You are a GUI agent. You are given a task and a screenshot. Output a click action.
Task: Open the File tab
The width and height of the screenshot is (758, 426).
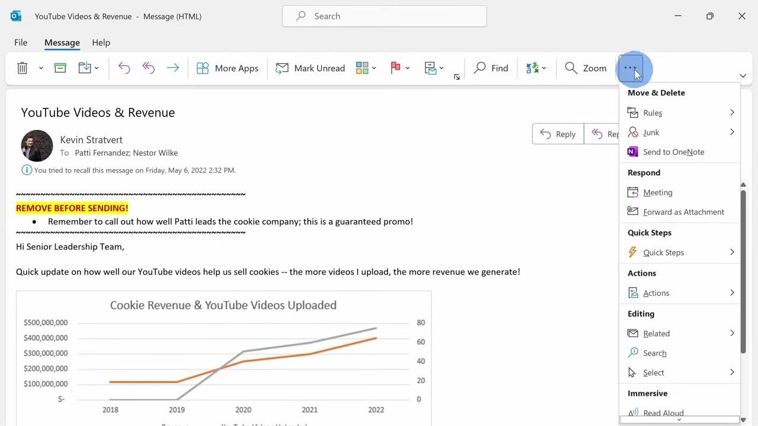pos(21,43)
